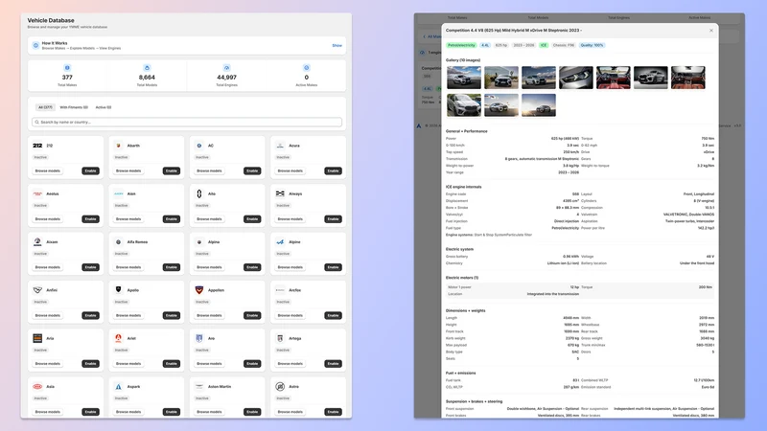Image resolution: width=767 pixels, height=431 pixels.
Task: Click the 4.4L displacement tag
Action: 485,45
